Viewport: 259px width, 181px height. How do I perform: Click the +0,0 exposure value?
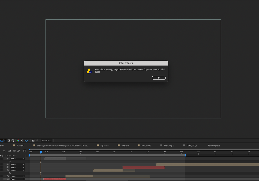pos(26,141)
